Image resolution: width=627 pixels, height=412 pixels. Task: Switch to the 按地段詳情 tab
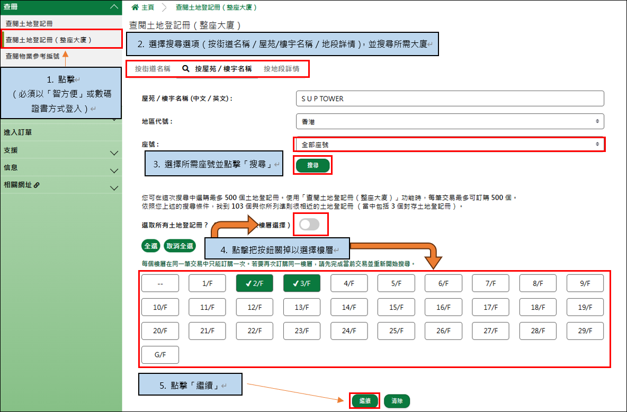[283, 69]
